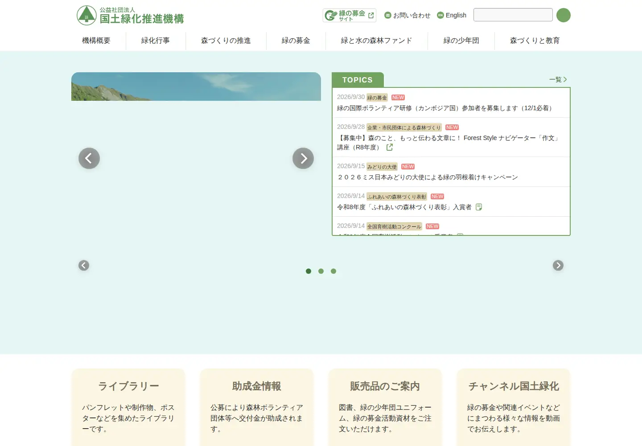
Task: Open 緑化行事 menu
Action: pyautogui.click(x=156, y=41)
